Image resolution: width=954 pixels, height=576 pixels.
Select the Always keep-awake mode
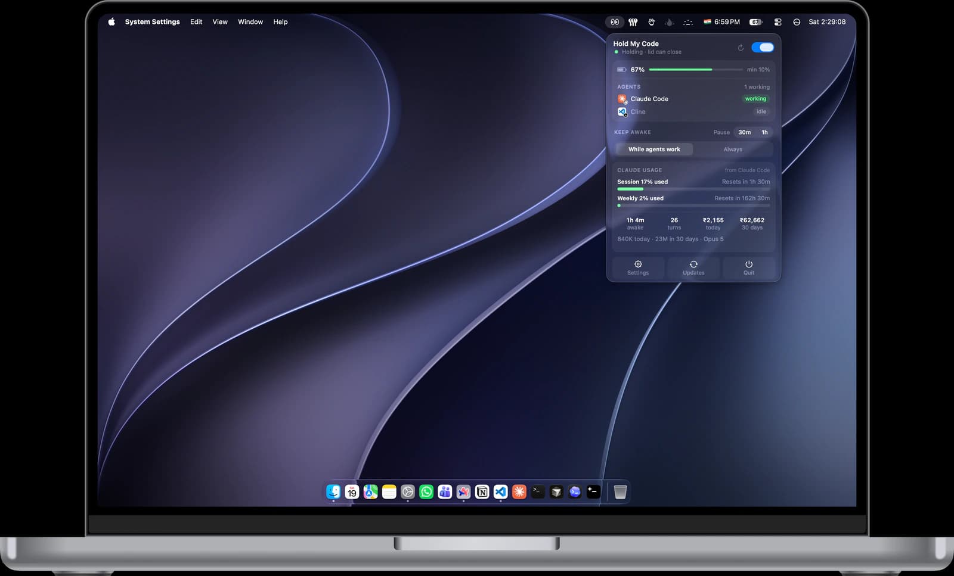pyautogui.click(x=733, y=150)
